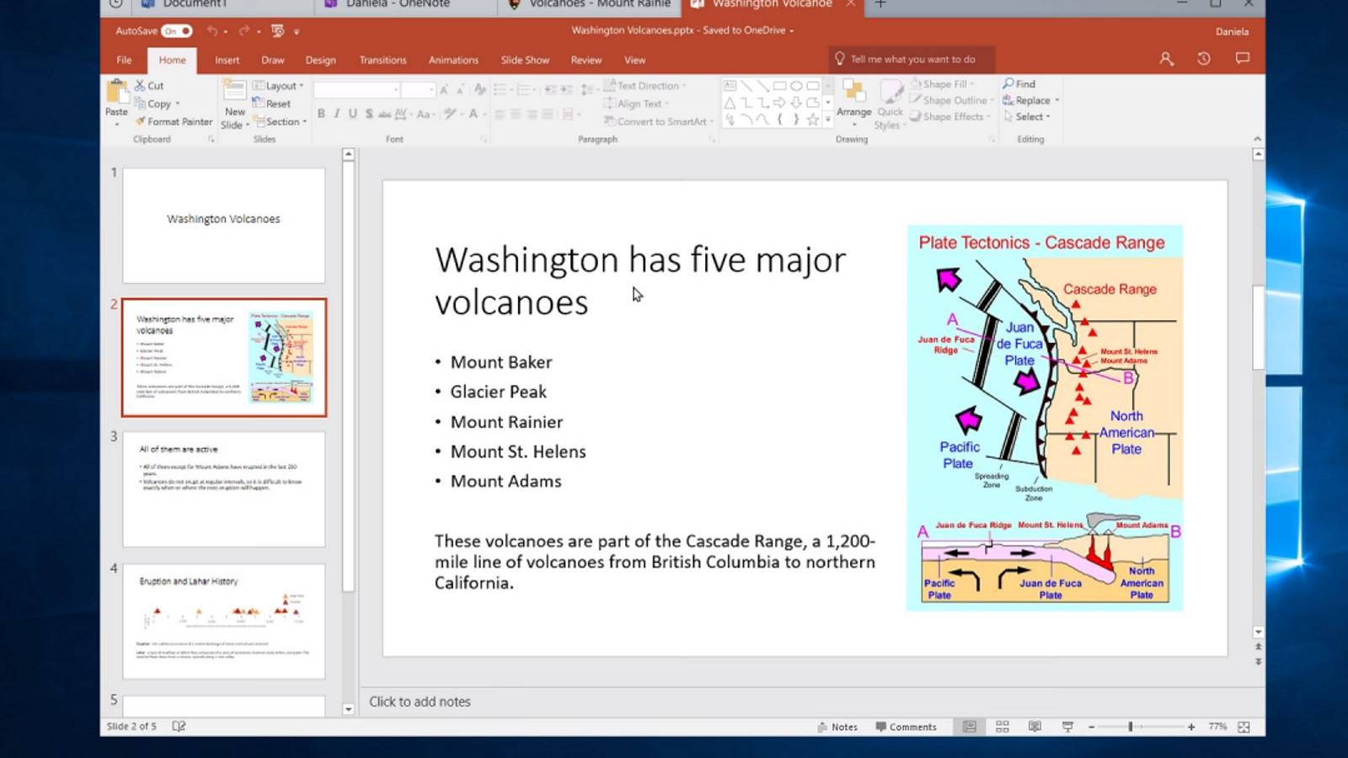Open the font name combo box
1348x758 pixels.
356,89
